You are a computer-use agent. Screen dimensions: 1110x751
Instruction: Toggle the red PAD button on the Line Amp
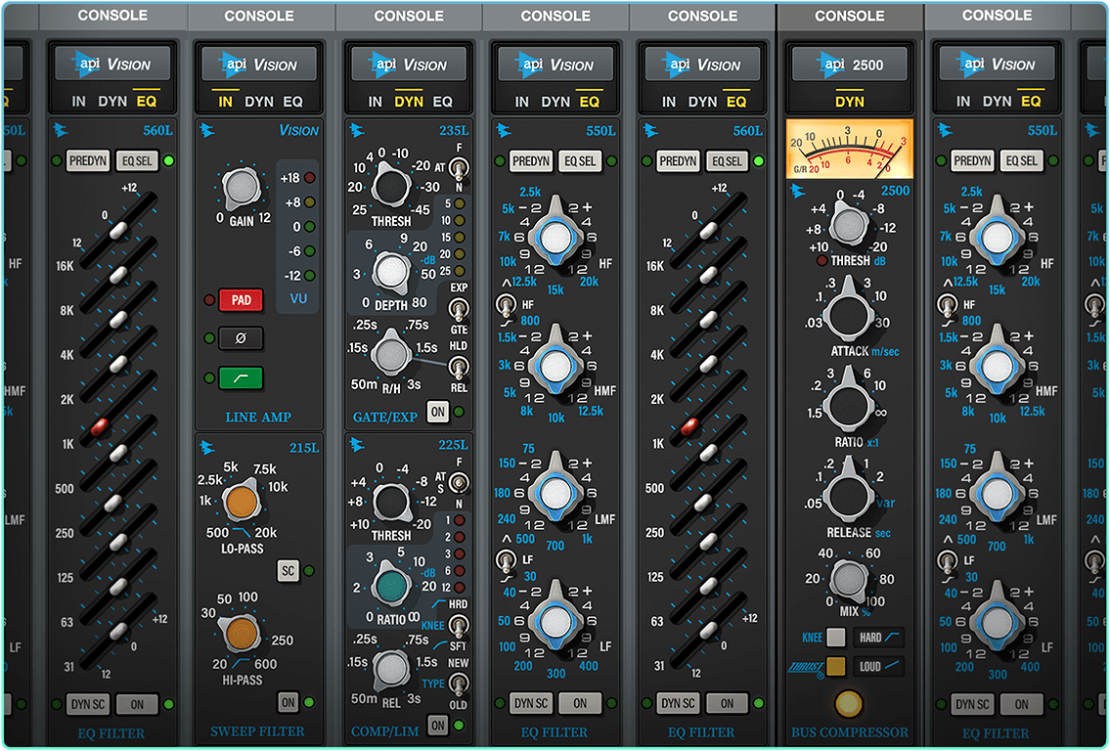[241, 300]
